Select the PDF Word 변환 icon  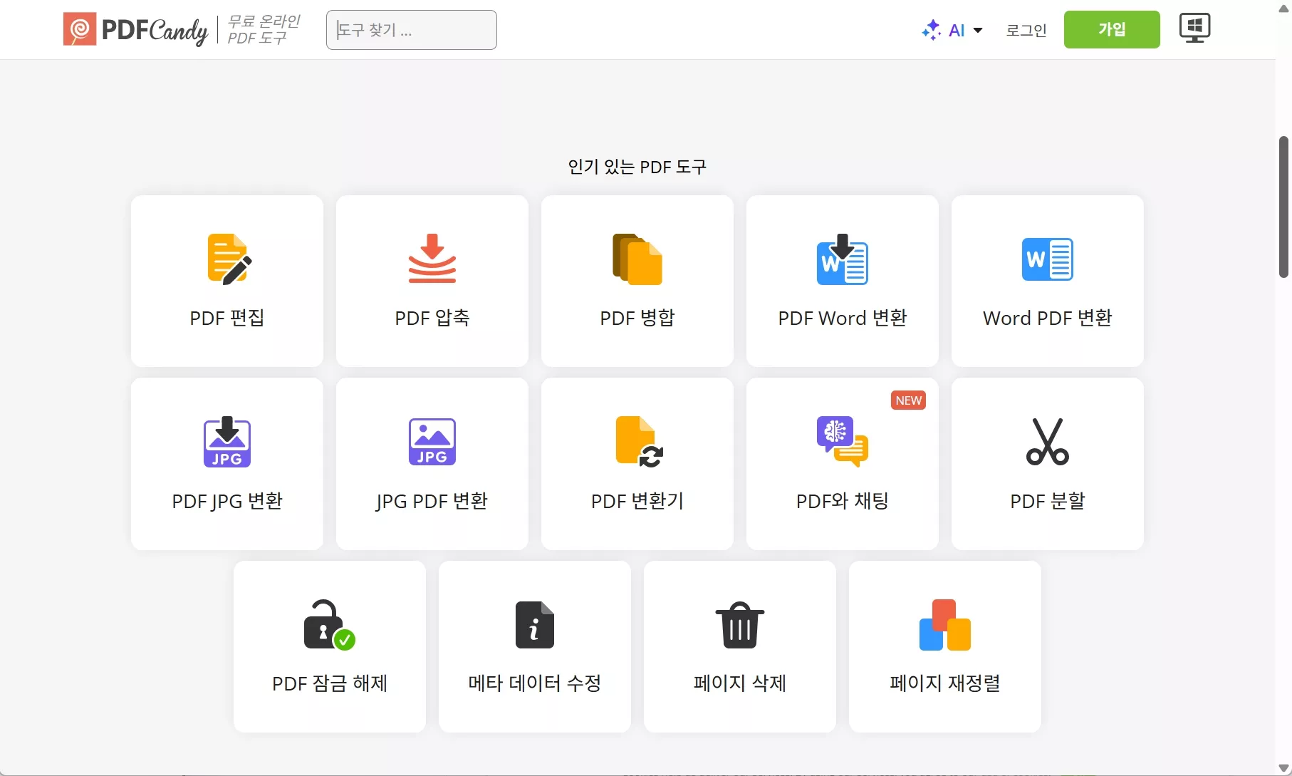tap(843, 259)
